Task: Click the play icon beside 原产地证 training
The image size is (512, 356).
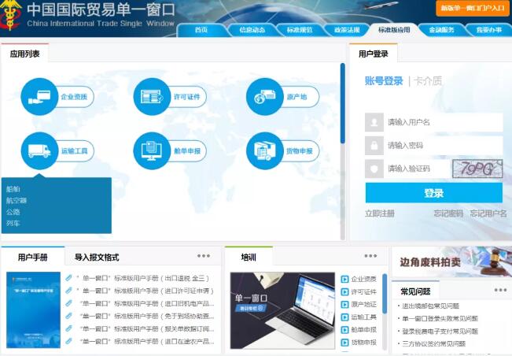Action: pyautogui.click(x=344, y=305)
